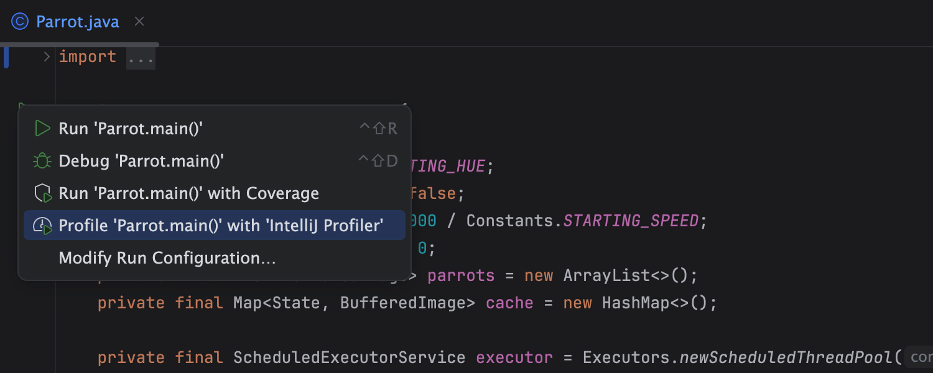Image resolution: width=933 pixels, height=373 pixels.
Task: Open Modify Run Configuration dialog
Action: [x=167, y=257]
